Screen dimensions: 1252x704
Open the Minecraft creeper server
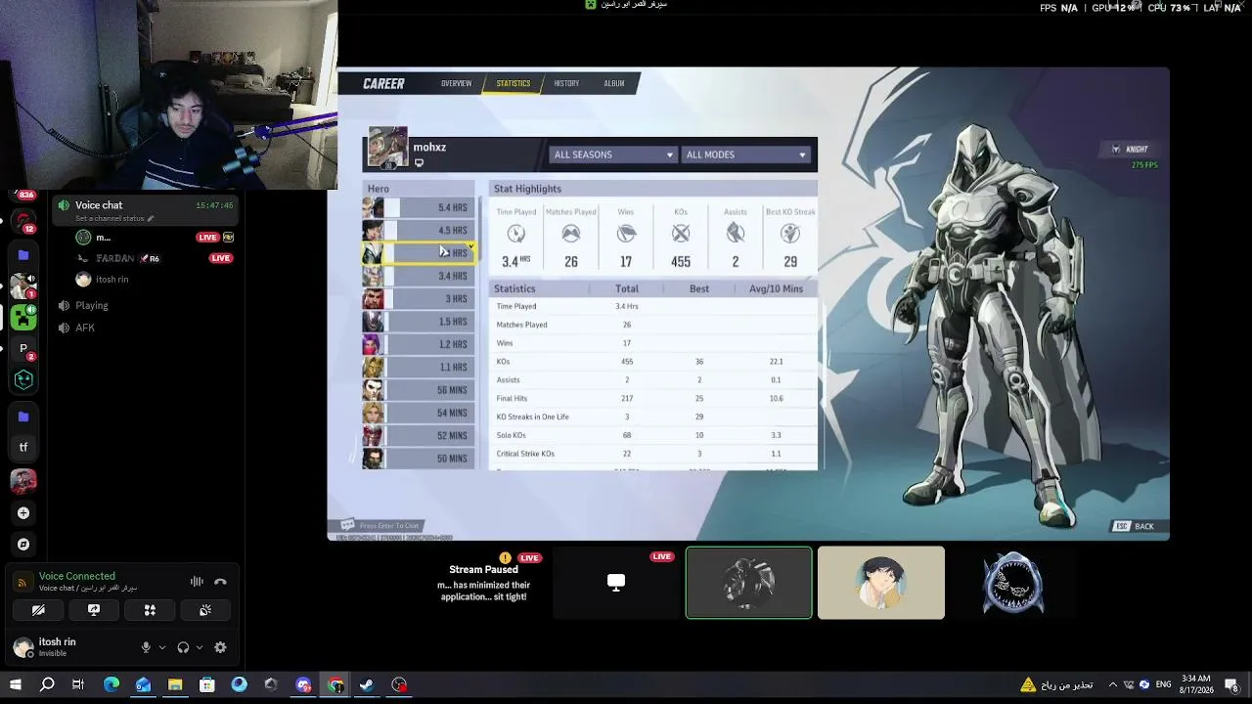point(23,317)
